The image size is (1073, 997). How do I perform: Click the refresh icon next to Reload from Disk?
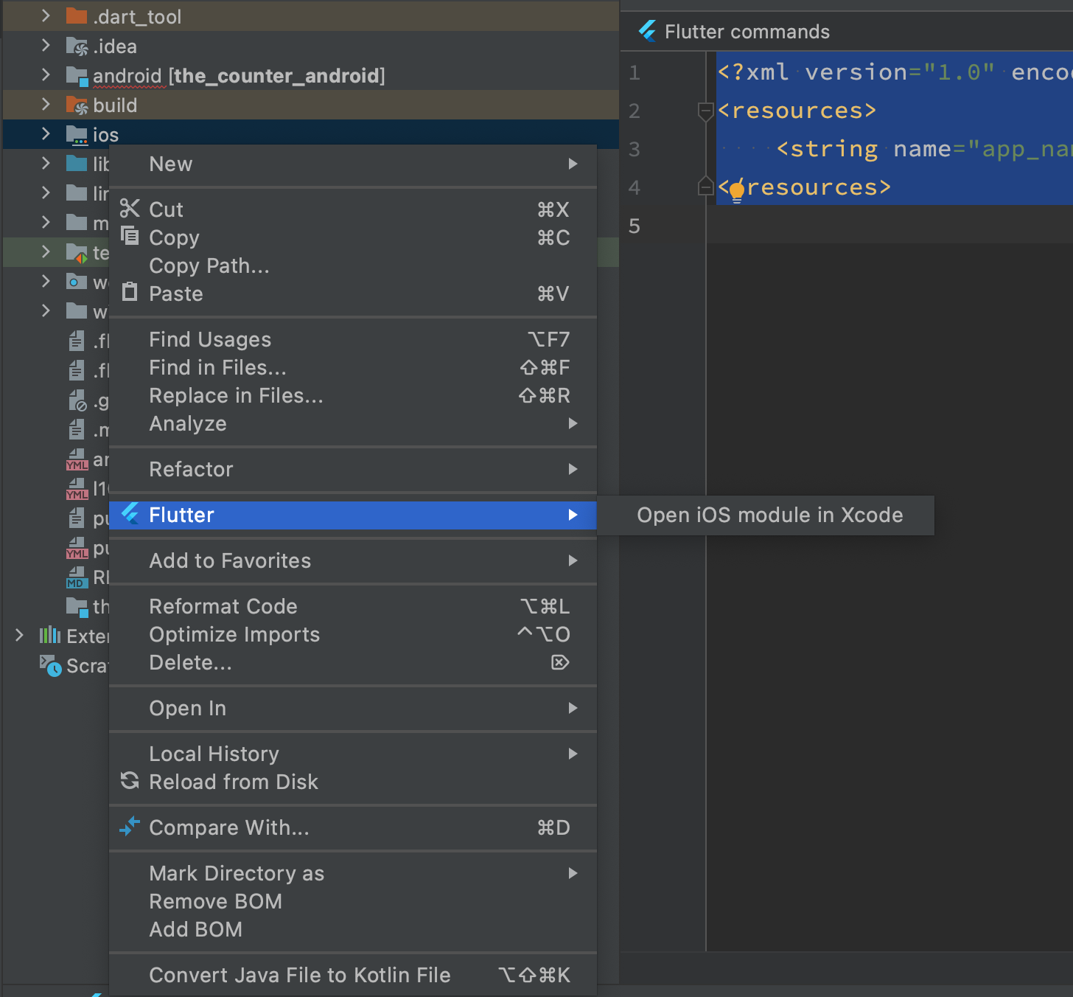coord(130,781)
